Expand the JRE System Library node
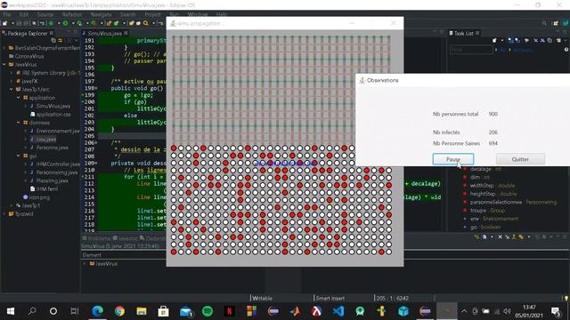Screen dimensions: 570x320 (12, 73)
